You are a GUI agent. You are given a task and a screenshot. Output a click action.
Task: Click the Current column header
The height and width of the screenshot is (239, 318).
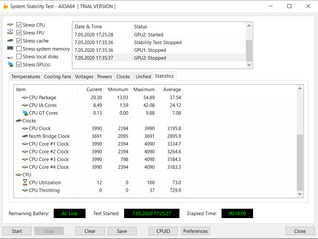coord(91,90)
